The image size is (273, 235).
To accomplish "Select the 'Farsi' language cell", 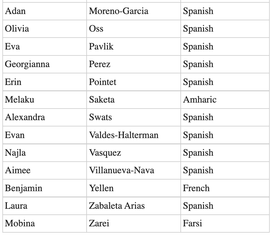I will 192,223.
